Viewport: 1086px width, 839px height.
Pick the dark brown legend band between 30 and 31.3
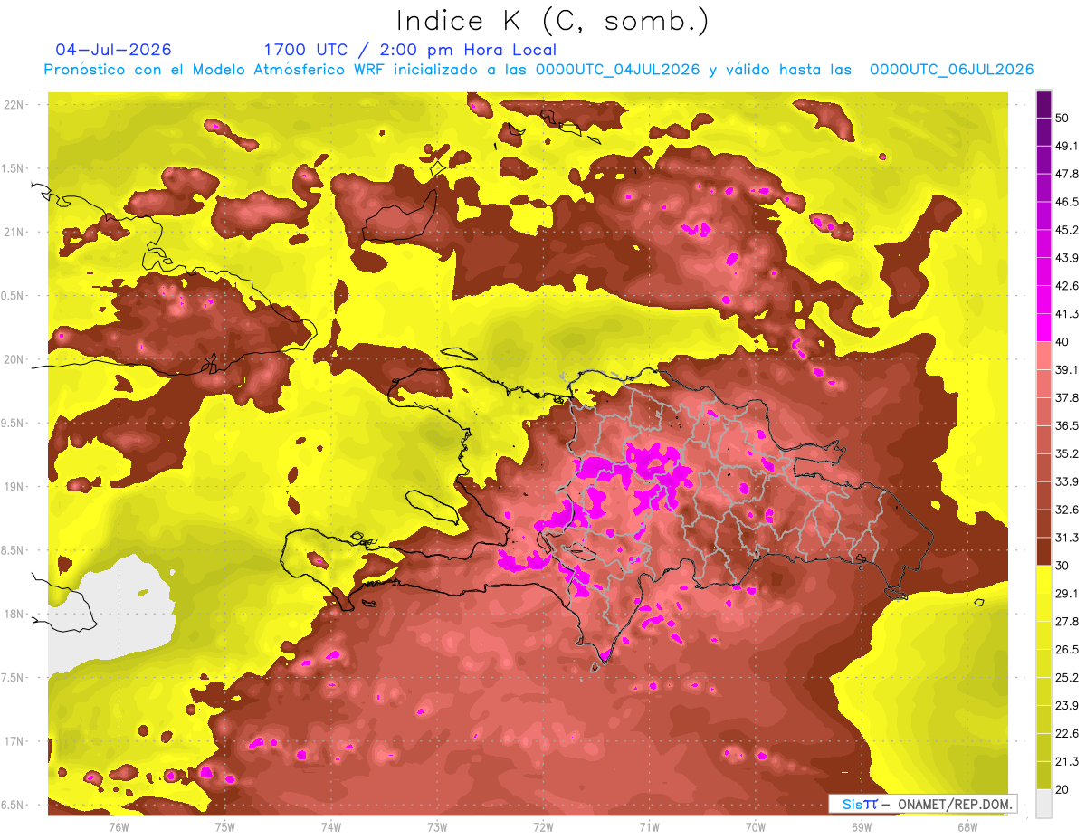coord(1043,551)
